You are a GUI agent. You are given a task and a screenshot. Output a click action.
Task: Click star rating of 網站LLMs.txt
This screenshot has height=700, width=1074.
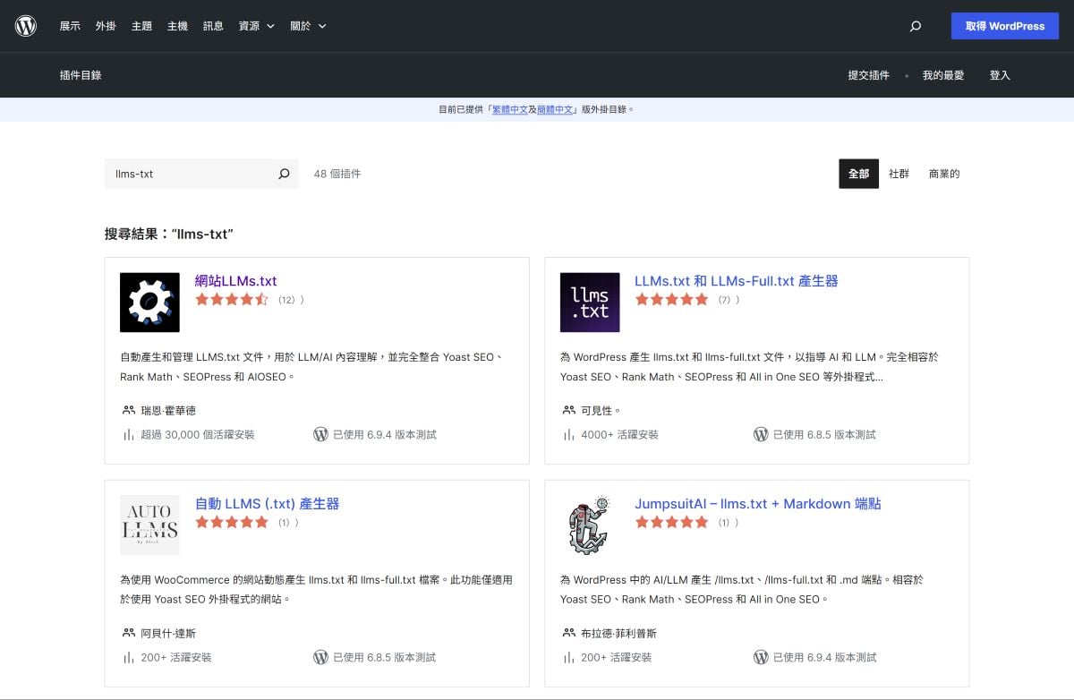click(232, 300)
